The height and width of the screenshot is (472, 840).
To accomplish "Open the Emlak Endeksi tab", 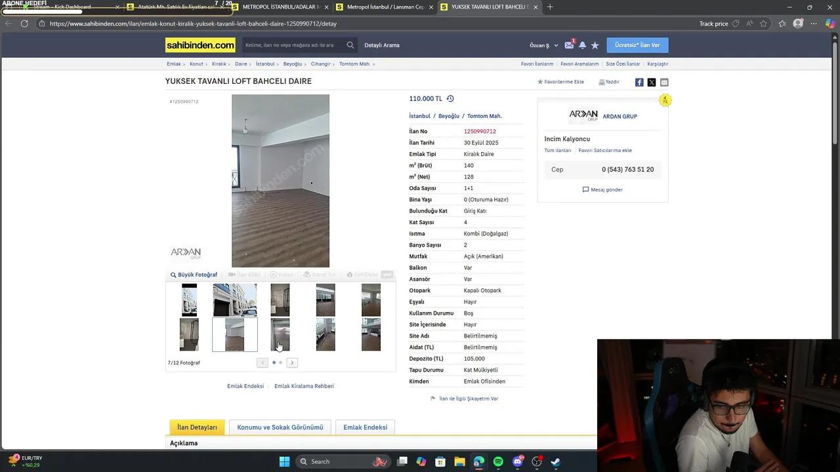I will click(x=365, y=427).
